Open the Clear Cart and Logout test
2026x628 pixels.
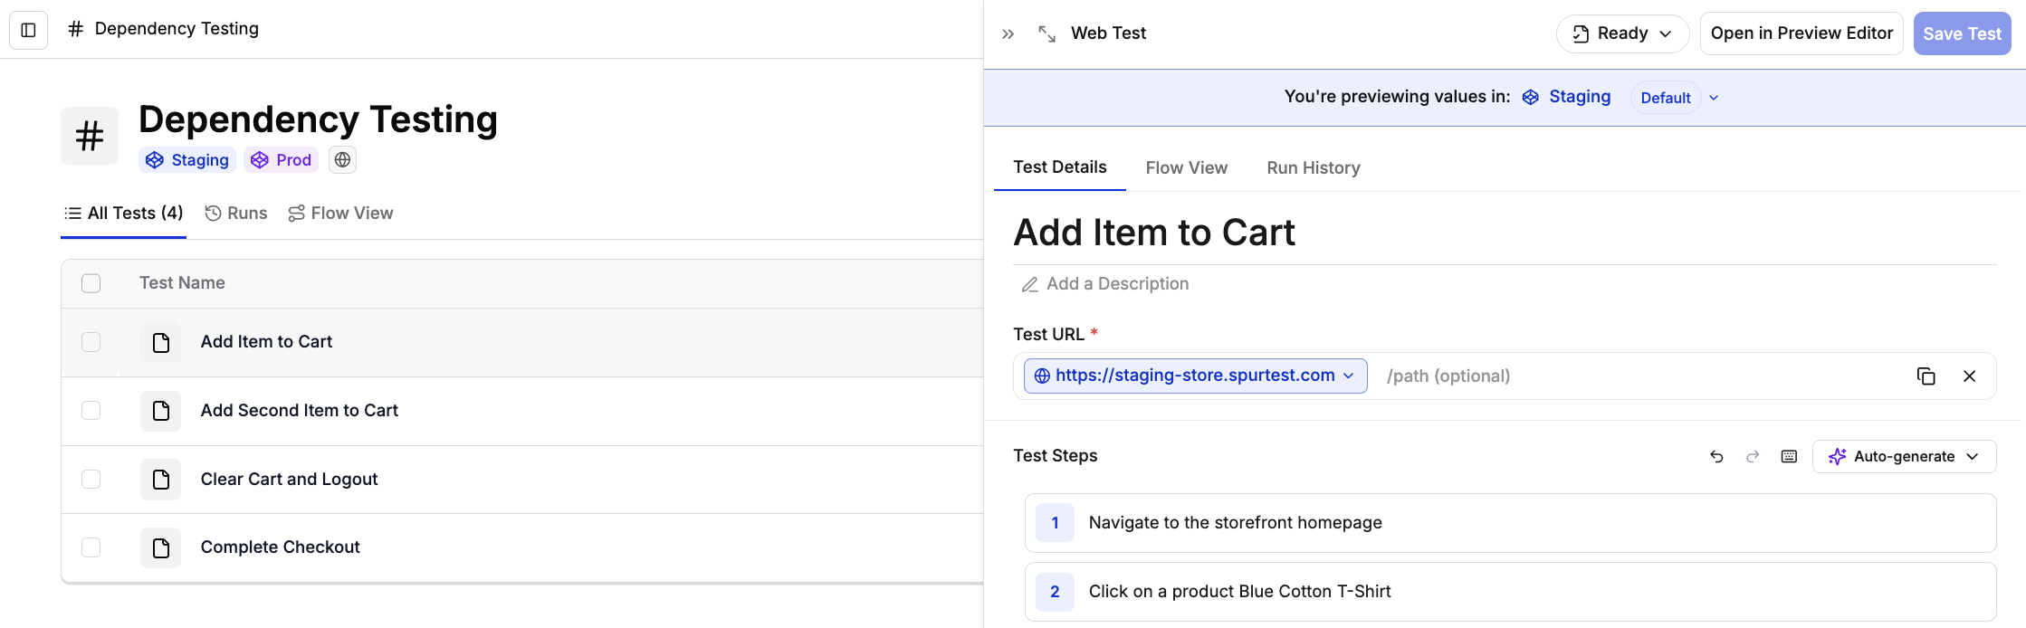[289, 480]
